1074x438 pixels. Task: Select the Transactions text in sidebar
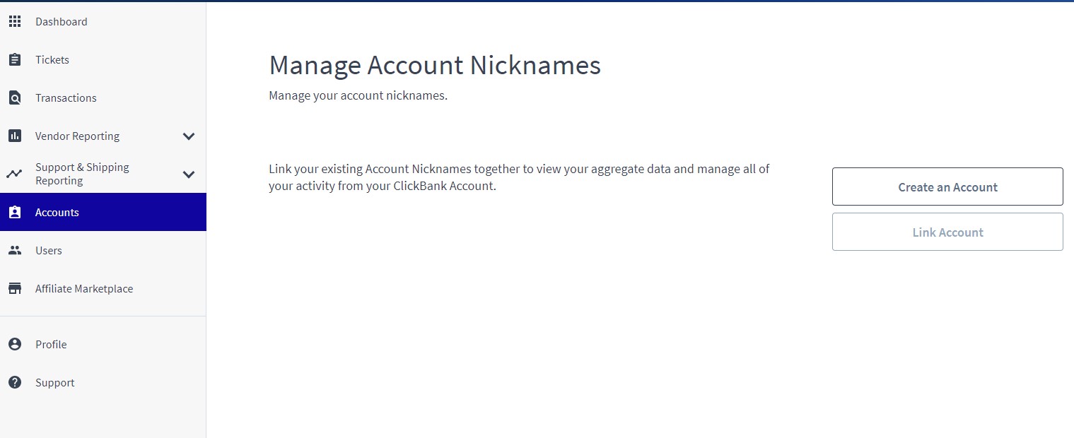[66, 98]
